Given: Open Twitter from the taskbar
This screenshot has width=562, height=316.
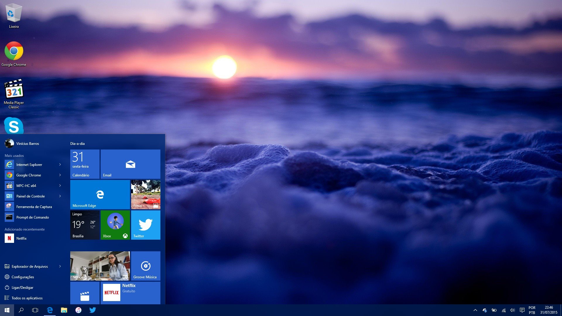Looking at the screenshot, I should point(92,310).
